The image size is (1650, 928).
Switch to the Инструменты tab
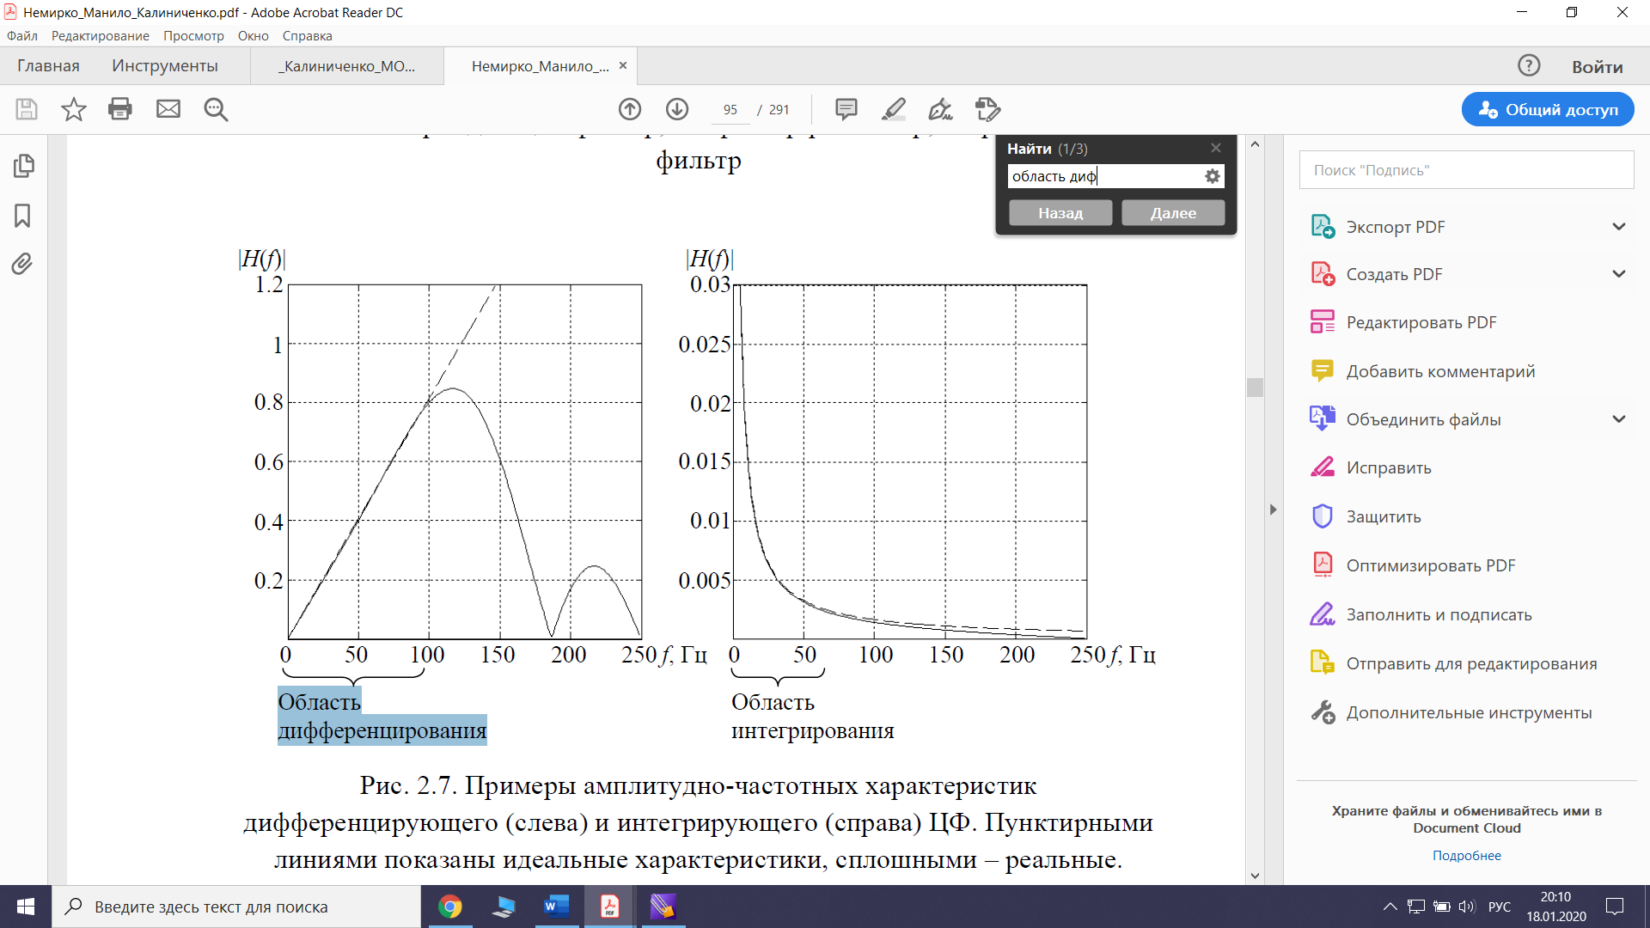pyautogui.click(x=165, y=66)
